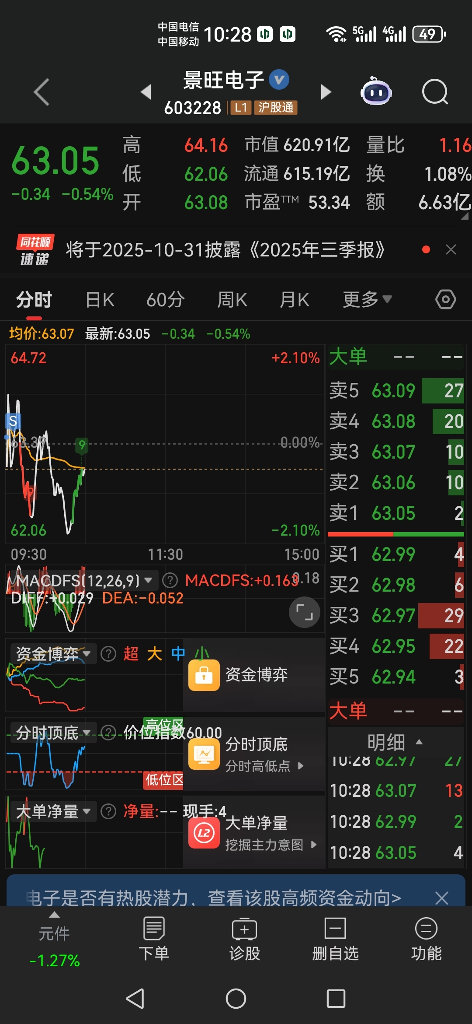Open MACDFS(12,26,9) indicator dropdown
This screenshot has width=472, height=1024.
[x=84, y=581]
